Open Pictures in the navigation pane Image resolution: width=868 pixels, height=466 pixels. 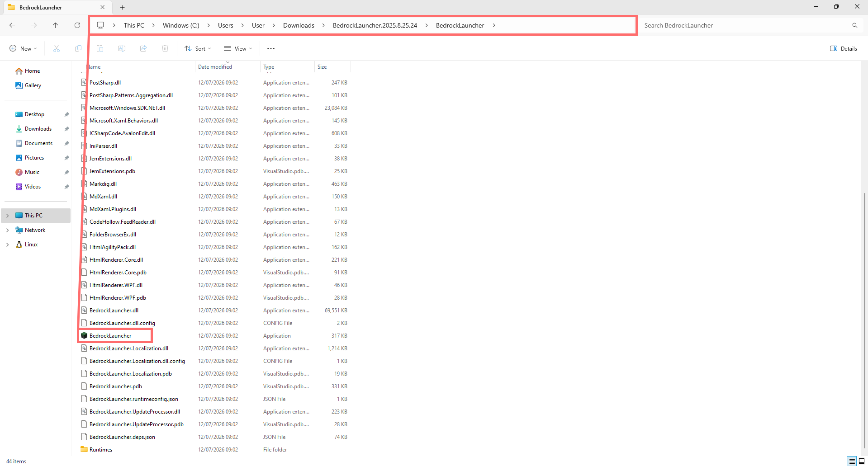tap(34, 158)
